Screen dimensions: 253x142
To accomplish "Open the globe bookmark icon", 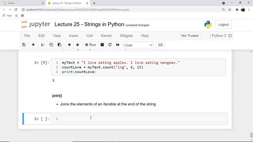I will 23,16.
